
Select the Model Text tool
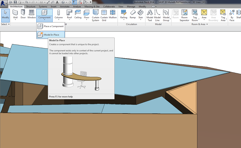(x=150, y=15)
